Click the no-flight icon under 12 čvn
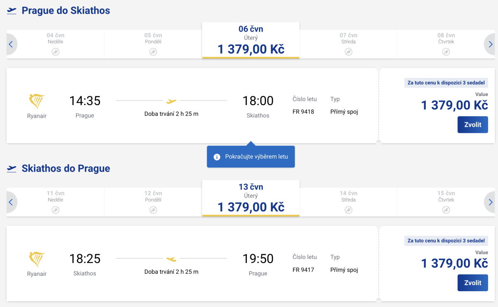The image size is (498, 307). [153, 210]
